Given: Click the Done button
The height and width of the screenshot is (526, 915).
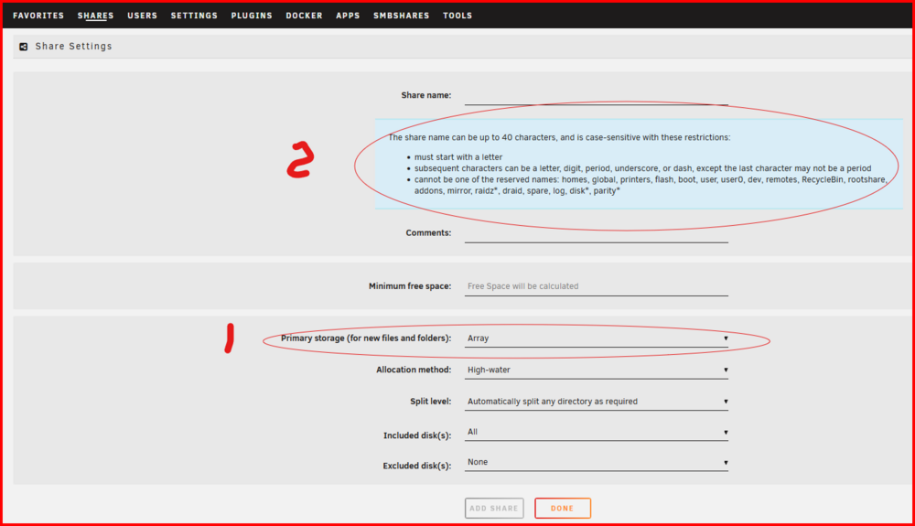Looking at the screenshot, I should (x=563, y=508).
